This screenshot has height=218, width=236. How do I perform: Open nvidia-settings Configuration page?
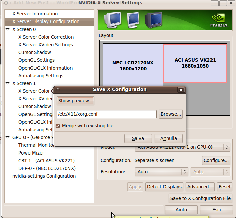[44, 176]
